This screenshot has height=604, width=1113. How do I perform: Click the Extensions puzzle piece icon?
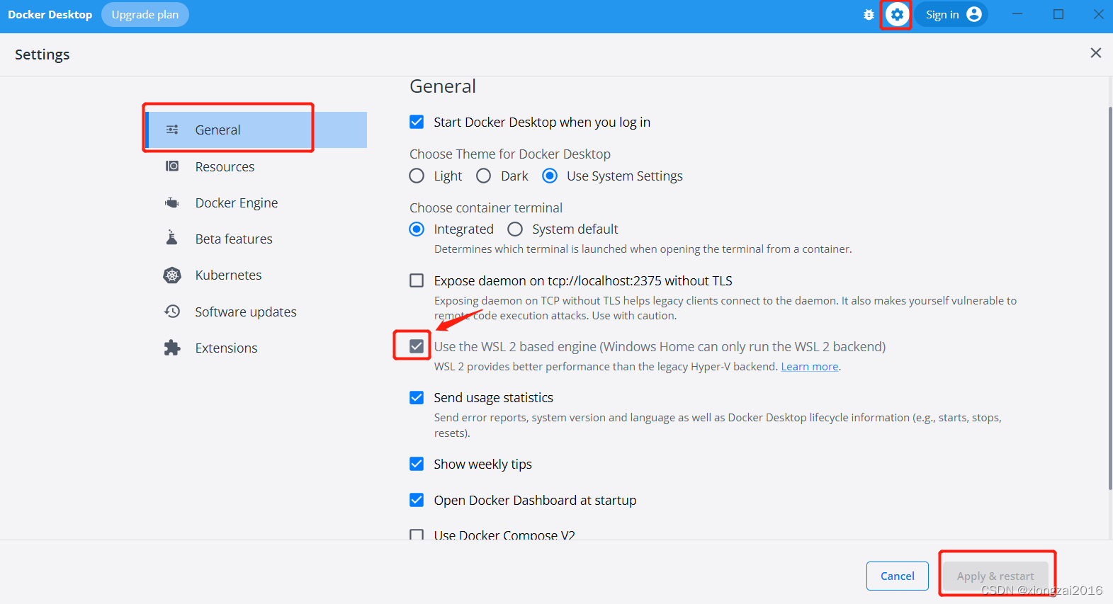tap(172, 348)
